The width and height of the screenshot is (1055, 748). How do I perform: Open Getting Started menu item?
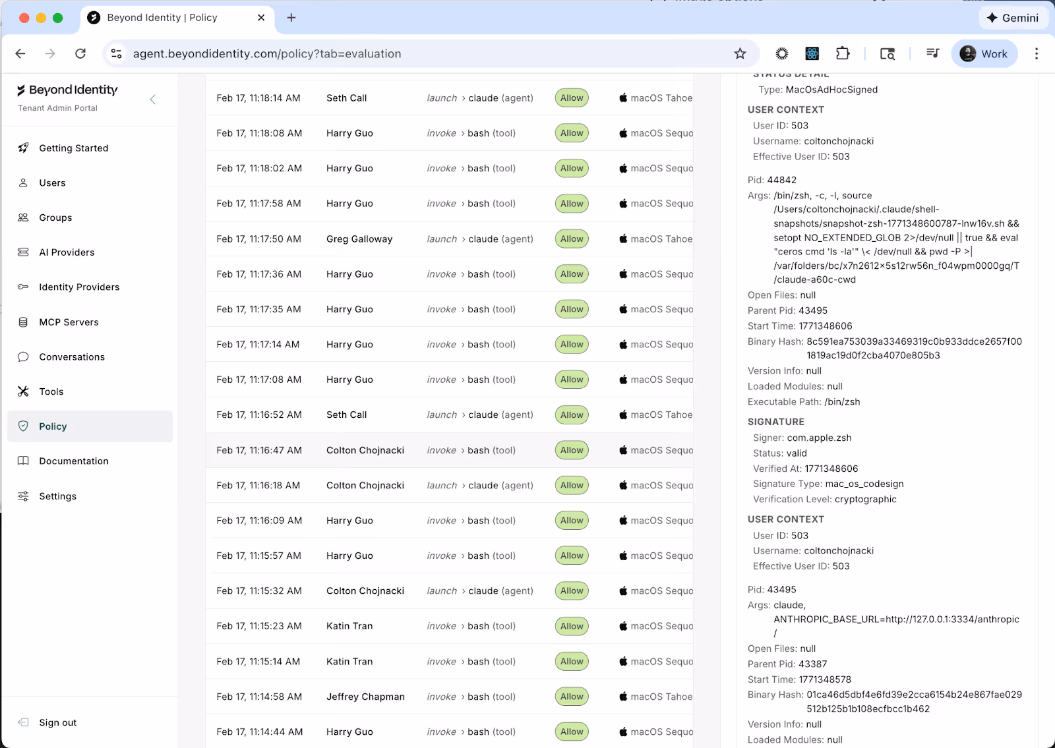tap(90, 148)
